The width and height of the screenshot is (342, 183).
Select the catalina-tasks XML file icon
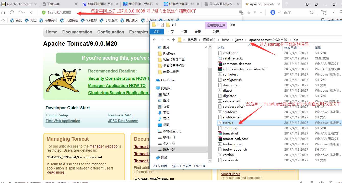220,58
